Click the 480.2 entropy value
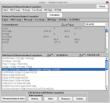110x103 pixels. (x=77, y=39)
